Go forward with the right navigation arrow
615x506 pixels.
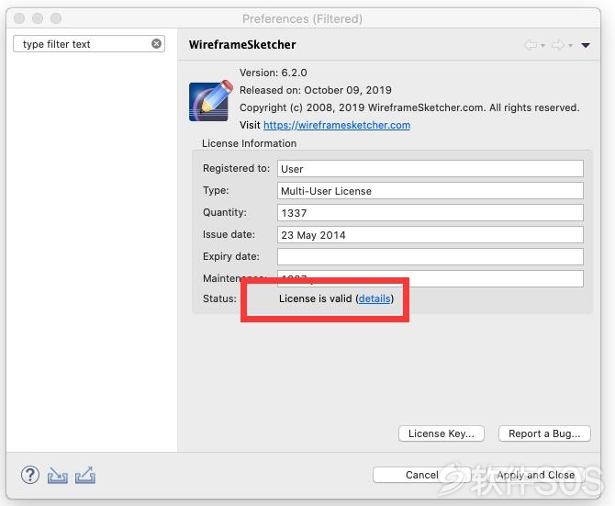558,45
